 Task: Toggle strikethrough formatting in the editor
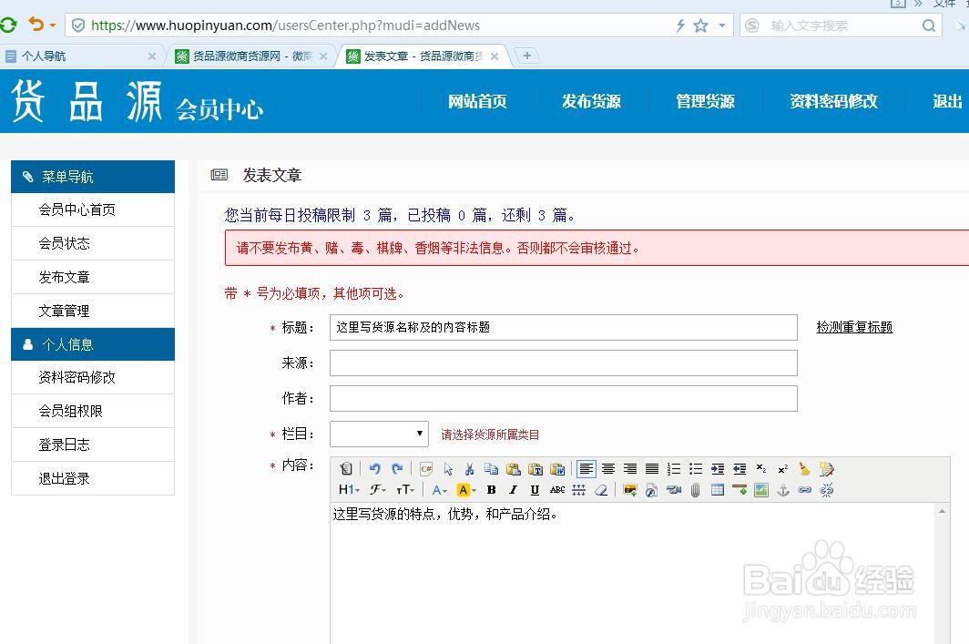tap(558, 490)
